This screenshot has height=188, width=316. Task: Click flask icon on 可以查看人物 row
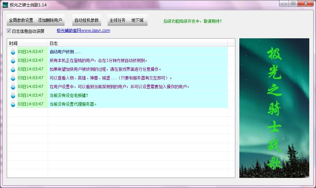pyautogui.click(x=13, y=78)
